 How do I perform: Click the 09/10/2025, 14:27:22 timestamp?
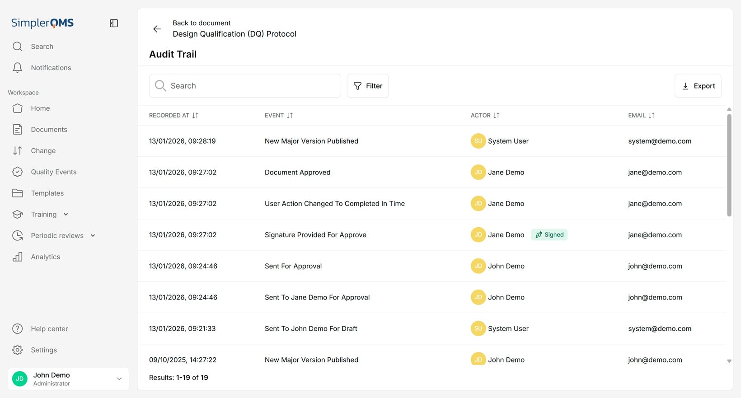[x=183, y=360]
